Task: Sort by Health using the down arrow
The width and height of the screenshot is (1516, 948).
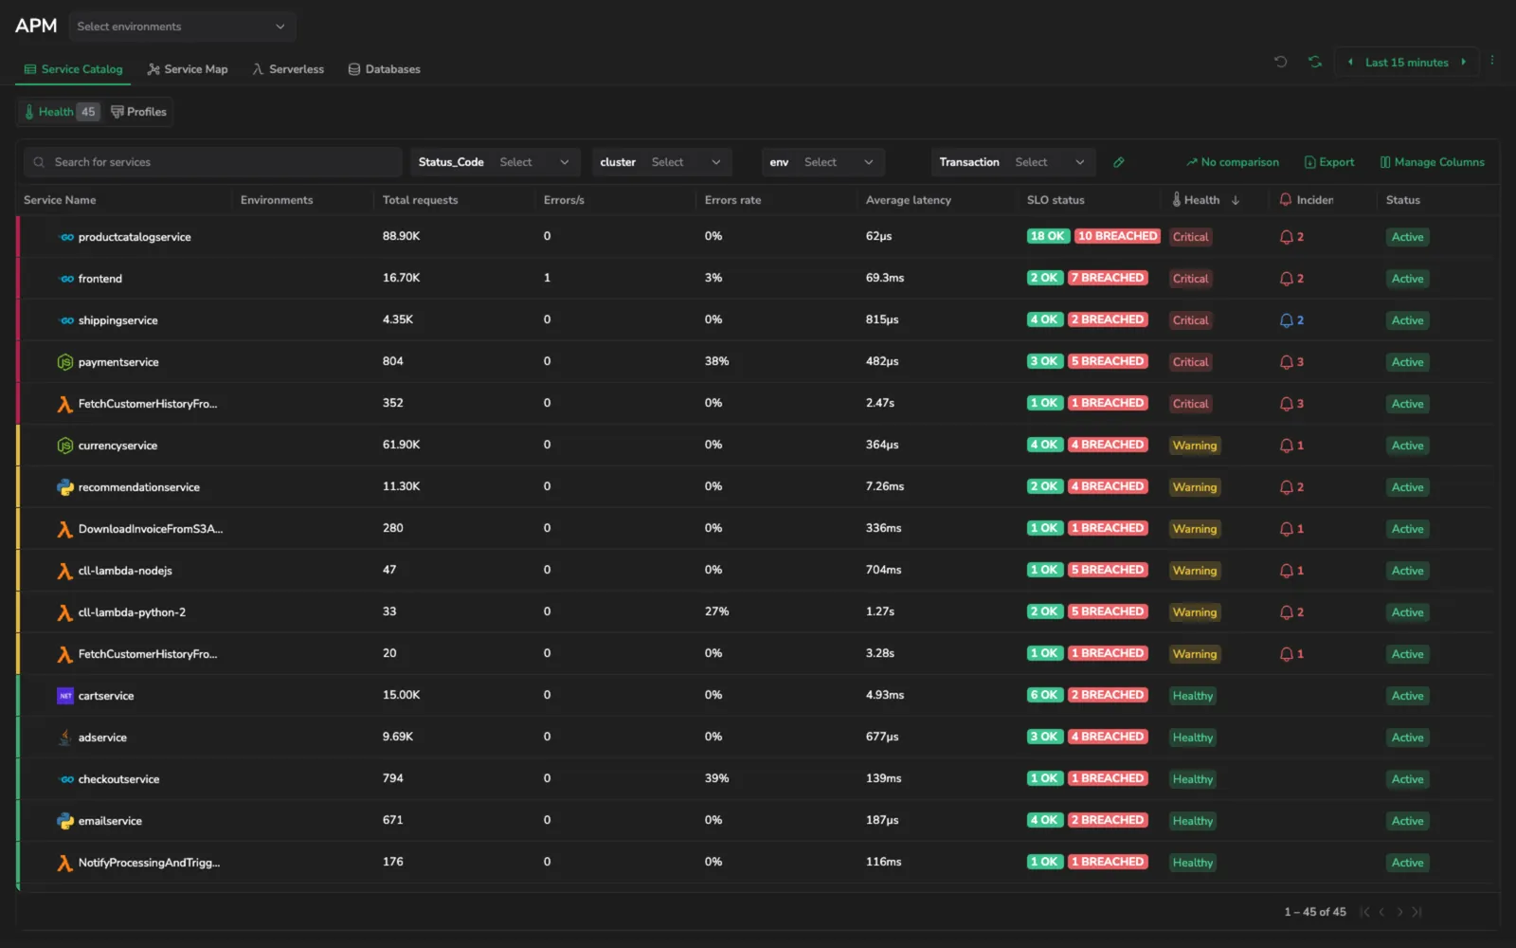Action: (1236, 200)
